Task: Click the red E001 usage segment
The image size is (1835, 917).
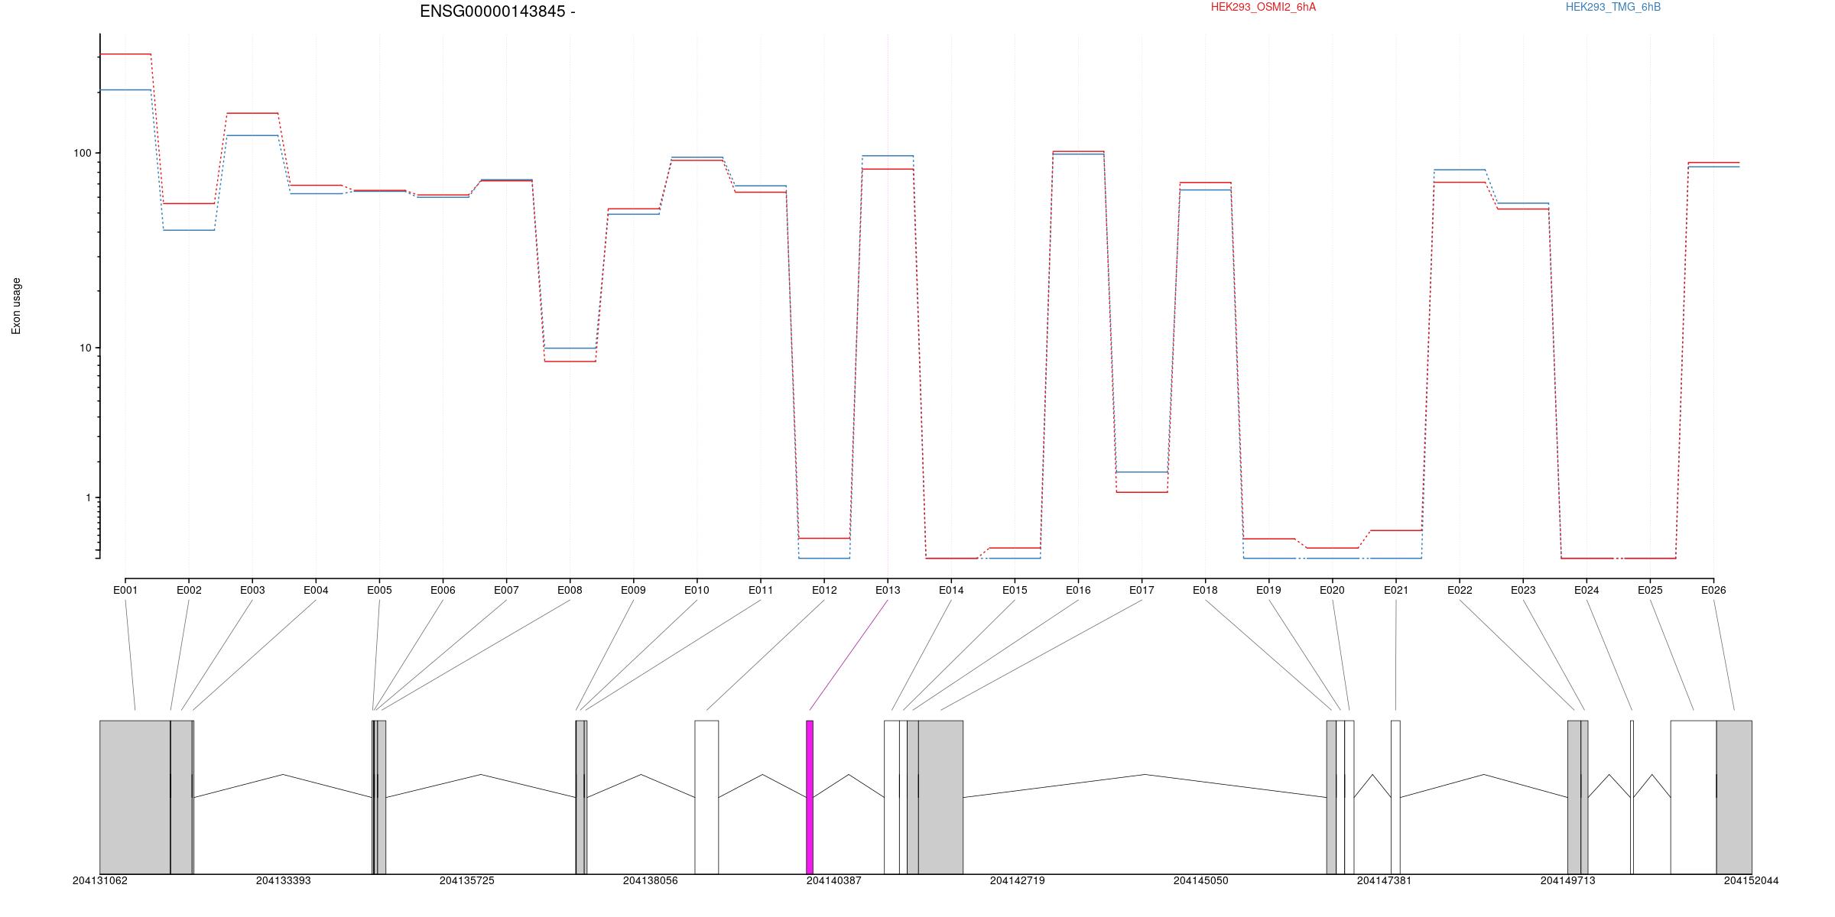Action: (x=125, y=54)
